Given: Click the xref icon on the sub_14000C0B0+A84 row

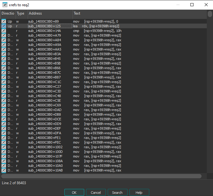Looking at the screenshot, I should point(4,40).
